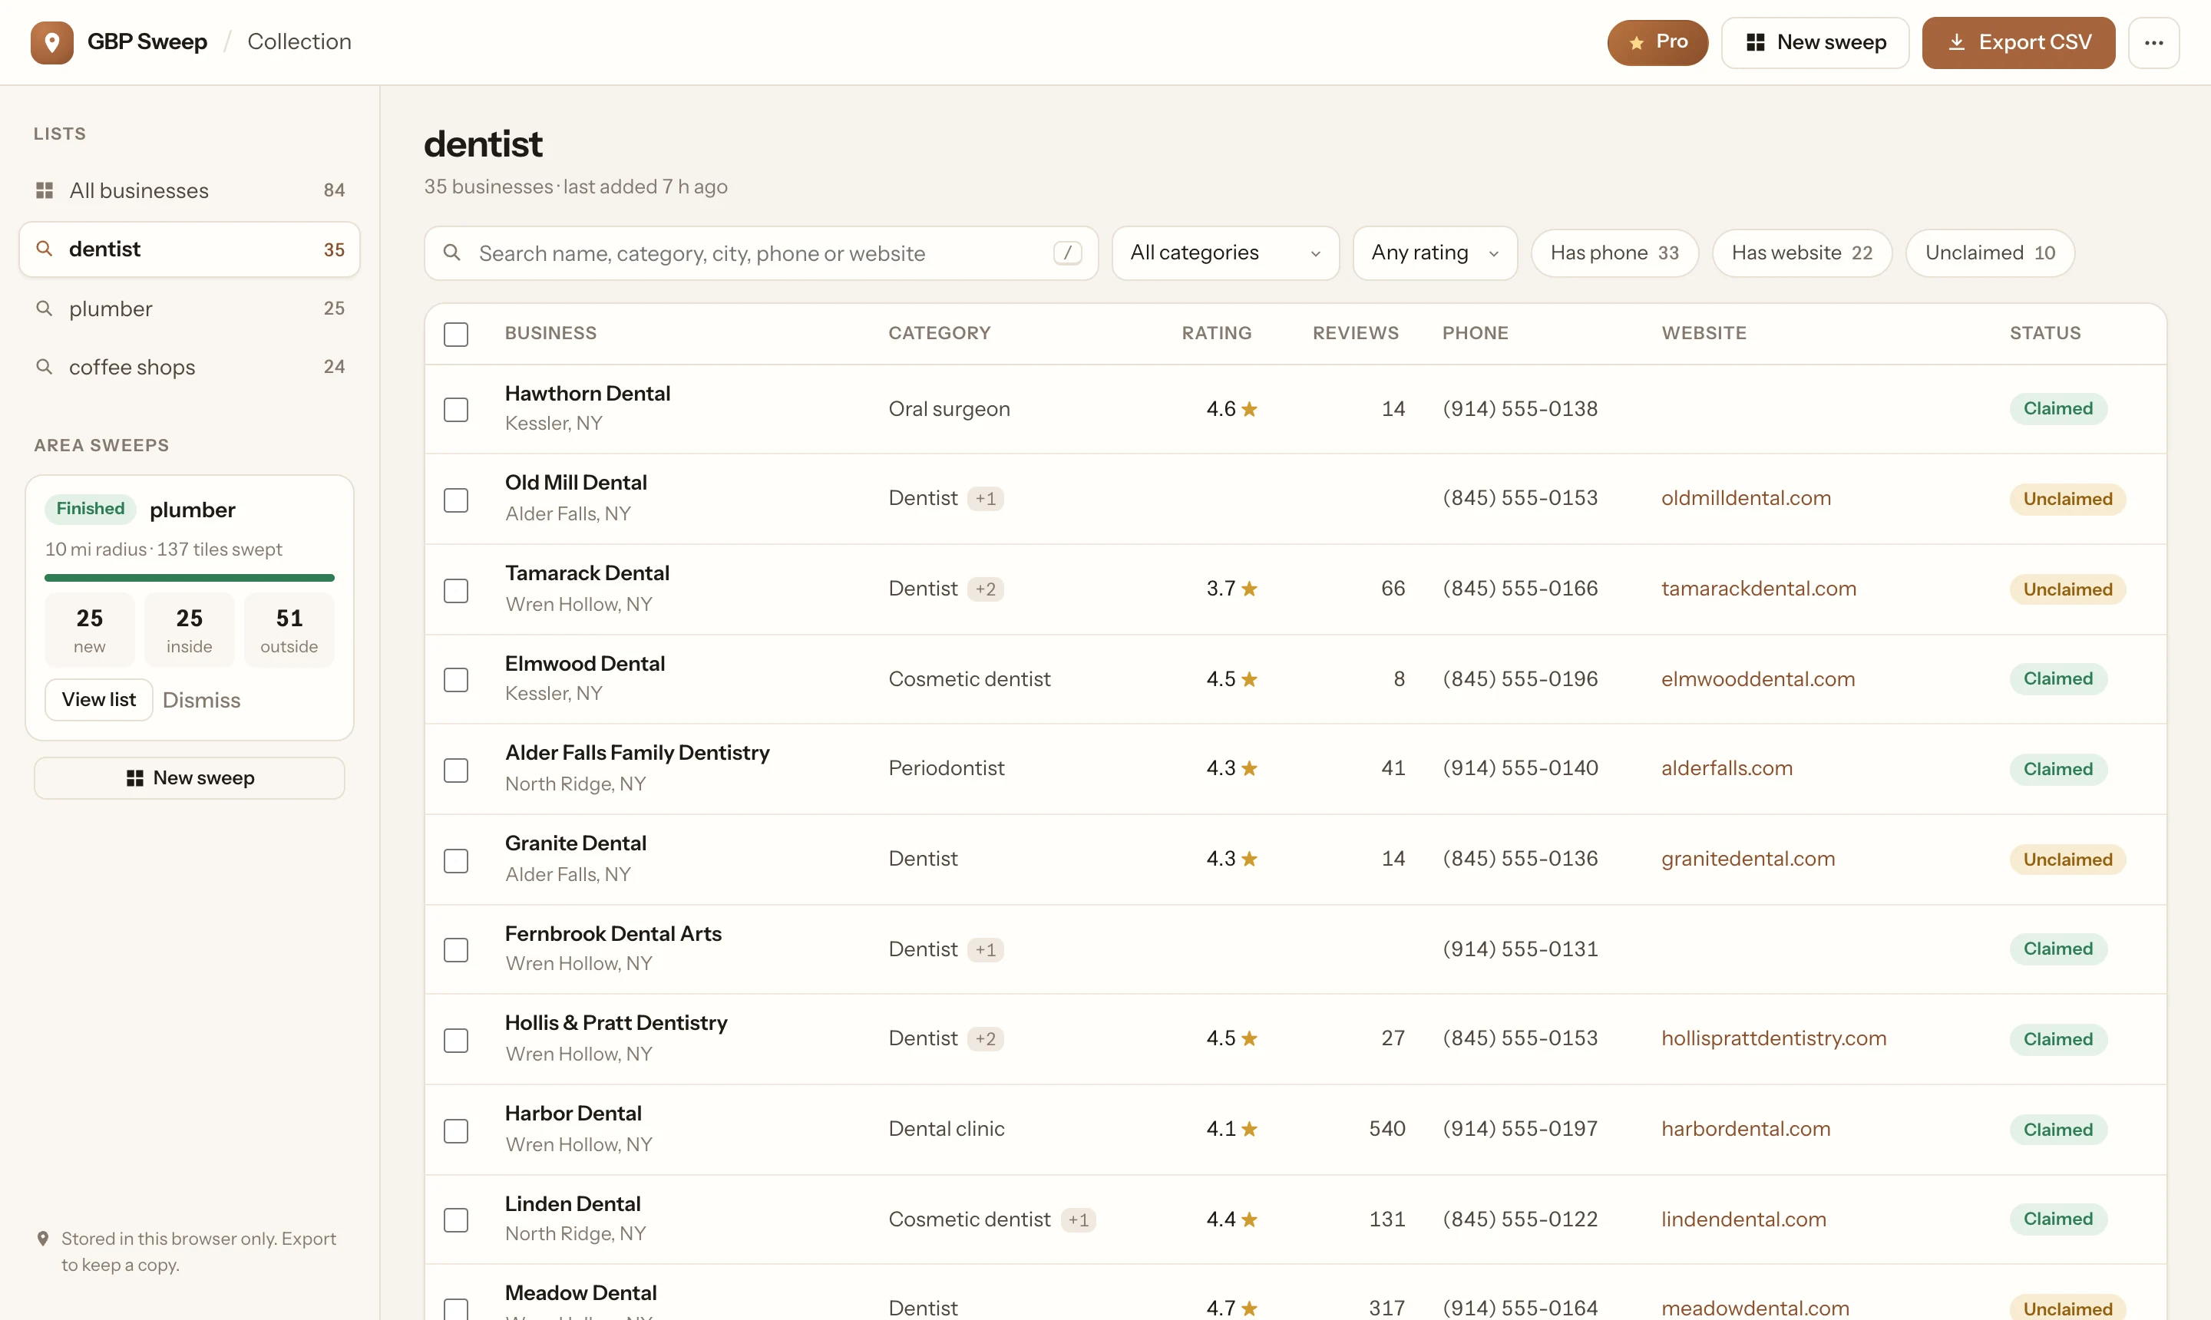Tick the Granite Dental row checkbox
2211x1320 pixels.
point(455,861)
